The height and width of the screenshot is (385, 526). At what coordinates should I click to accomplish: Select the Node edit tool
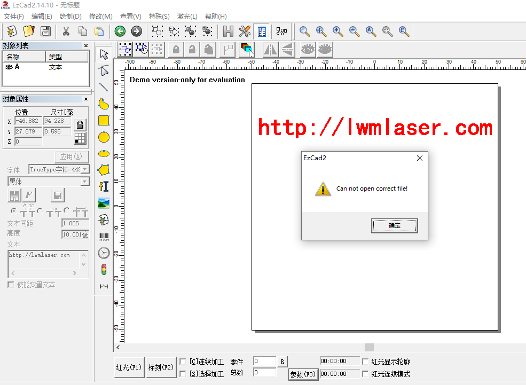[x=104, y=71]
